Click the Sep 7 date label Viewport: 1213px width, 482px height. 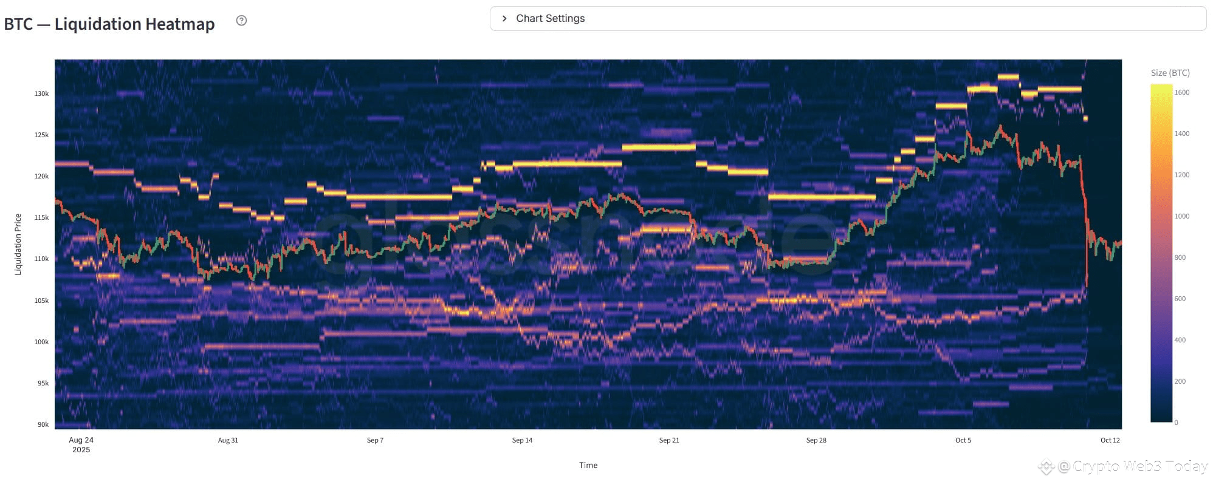coord(375,440)
